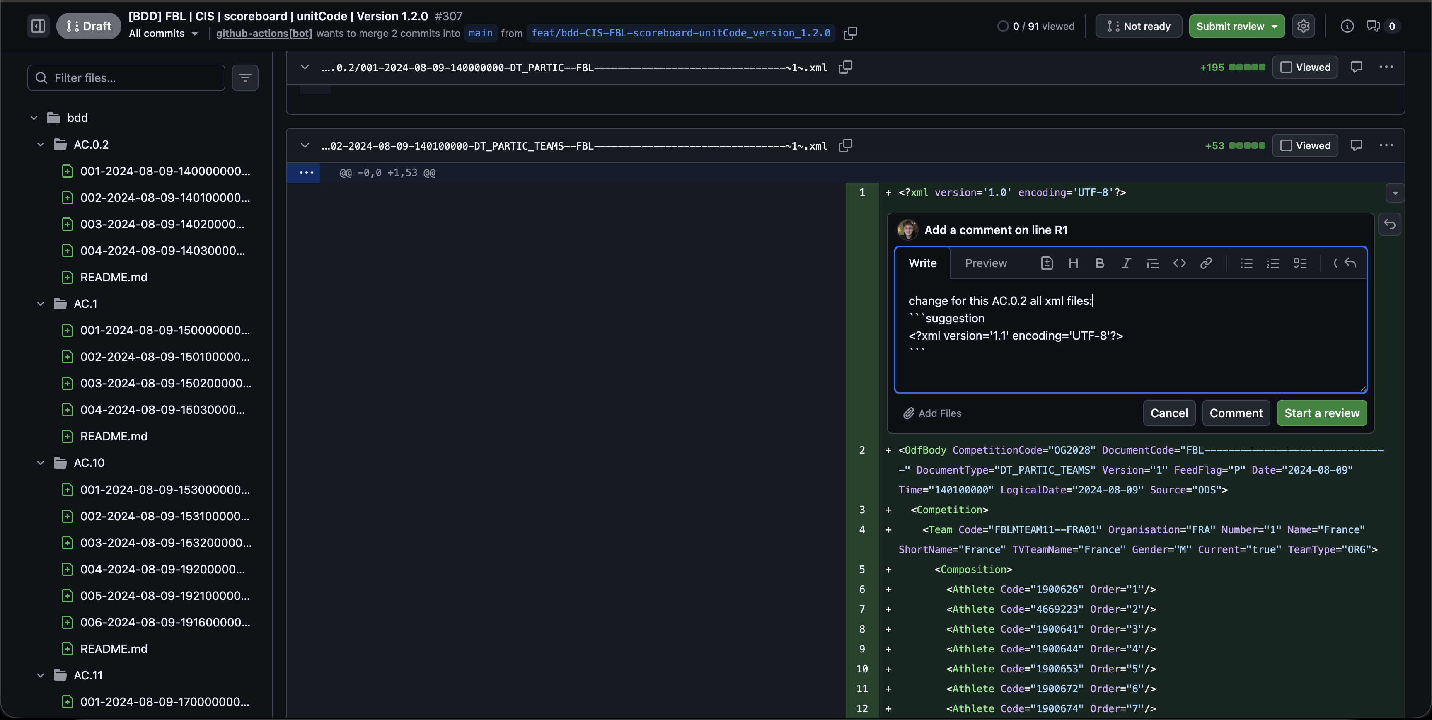Collapse the AC.11 folder
Viewport: 1432px width, 720px height.
pos(41,675)
